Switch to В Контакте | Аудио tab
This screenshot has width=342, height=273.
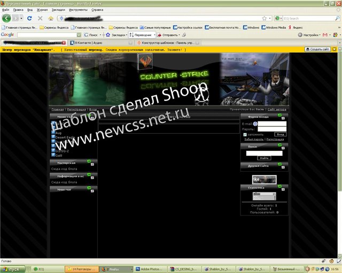click(x=100, y=43)
